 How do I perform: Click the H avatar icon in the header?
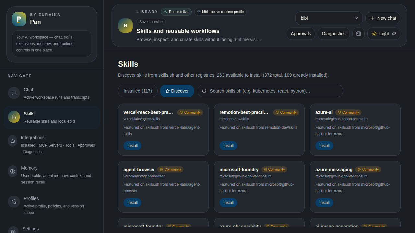[125, 26]
